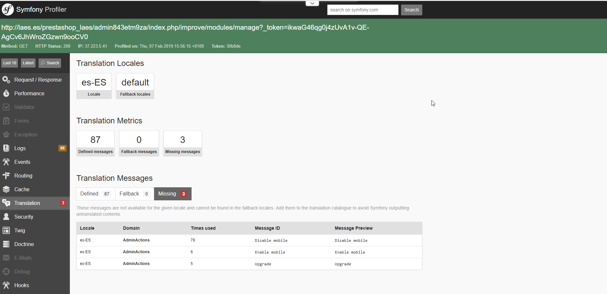Image resolution: width=607 pixels, height=294 pixels.
Task: Click the Latest profile button
Action: pos(28,63)
